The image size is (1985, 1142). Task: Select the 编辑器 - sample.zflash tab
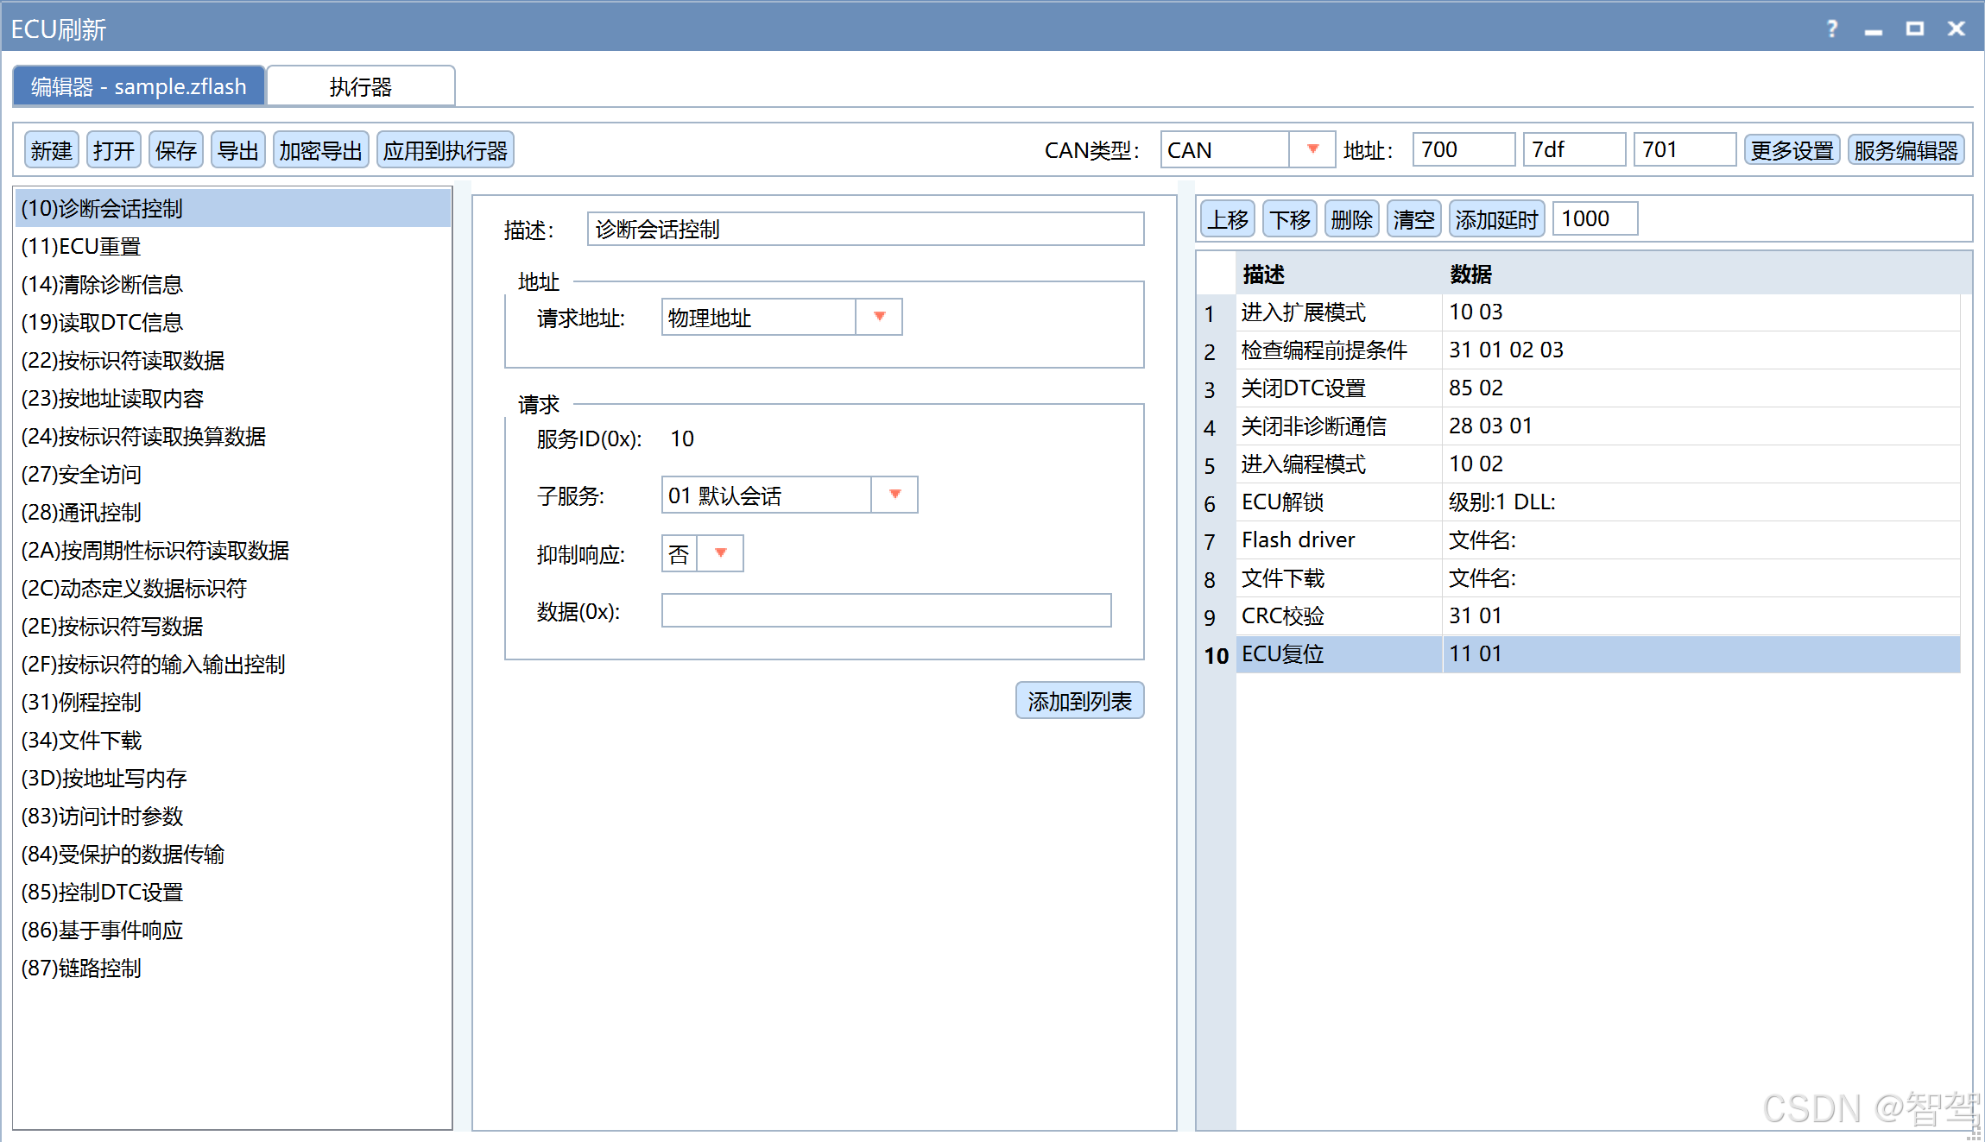tap(139, 86)
